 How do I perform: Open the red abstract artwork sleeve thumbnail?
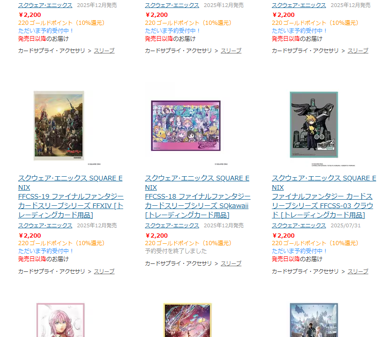pos(187,320)
